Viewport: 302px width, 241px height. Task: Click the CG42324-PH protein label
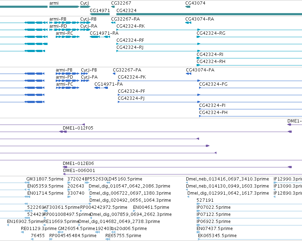(x=213, y=113)
